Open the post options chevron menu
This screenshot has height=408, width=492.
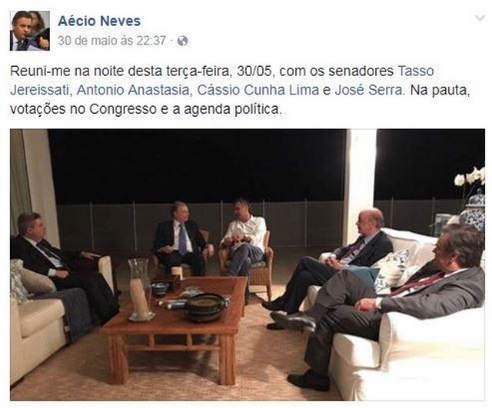pos(480,18)
